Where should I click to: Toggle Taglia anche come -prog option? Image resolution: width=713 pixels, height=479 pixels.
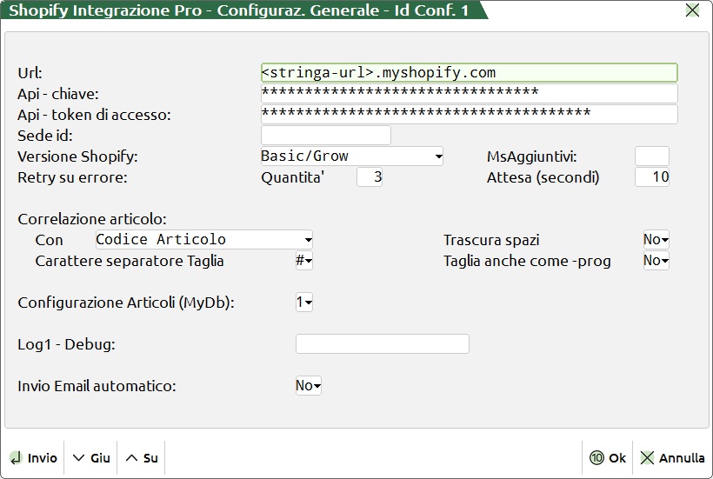pyautogui.click(x=656, y=261)
